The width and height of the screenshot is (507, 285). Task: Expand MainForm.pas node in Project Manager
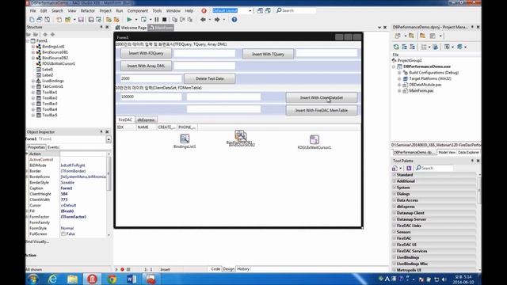click(x=399, y=91)
